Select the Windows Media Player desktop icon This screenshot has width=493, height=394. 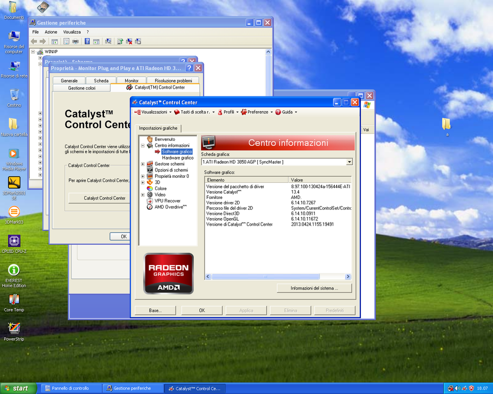[14, 153]
